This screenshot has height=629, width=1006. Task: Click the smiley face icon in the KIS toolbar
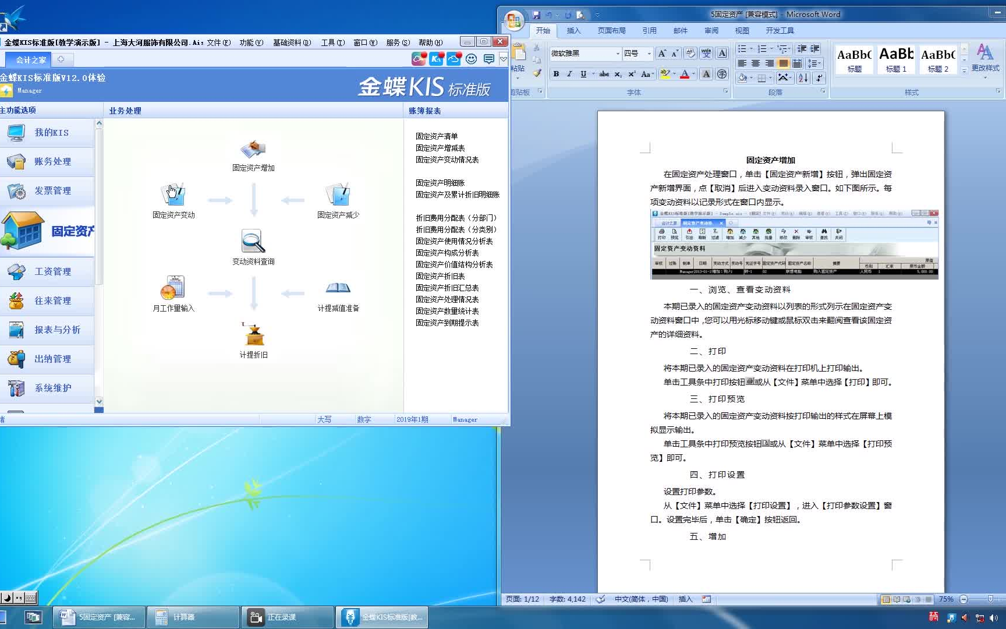coord(472,59)
